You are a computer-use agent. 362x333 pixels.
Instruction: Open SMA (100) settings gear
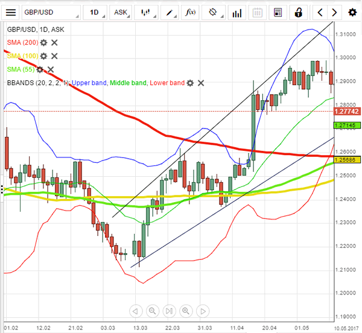click(x=43, y=56)
